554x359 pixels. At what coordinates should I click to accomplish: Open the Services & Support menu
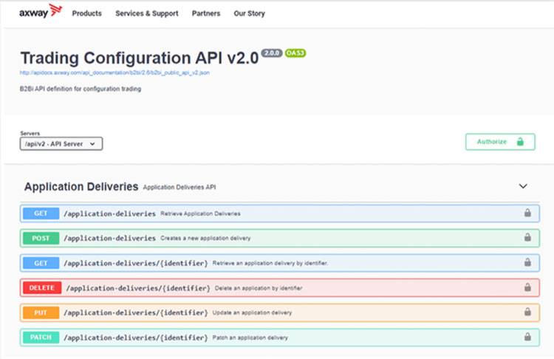(147, 13)
